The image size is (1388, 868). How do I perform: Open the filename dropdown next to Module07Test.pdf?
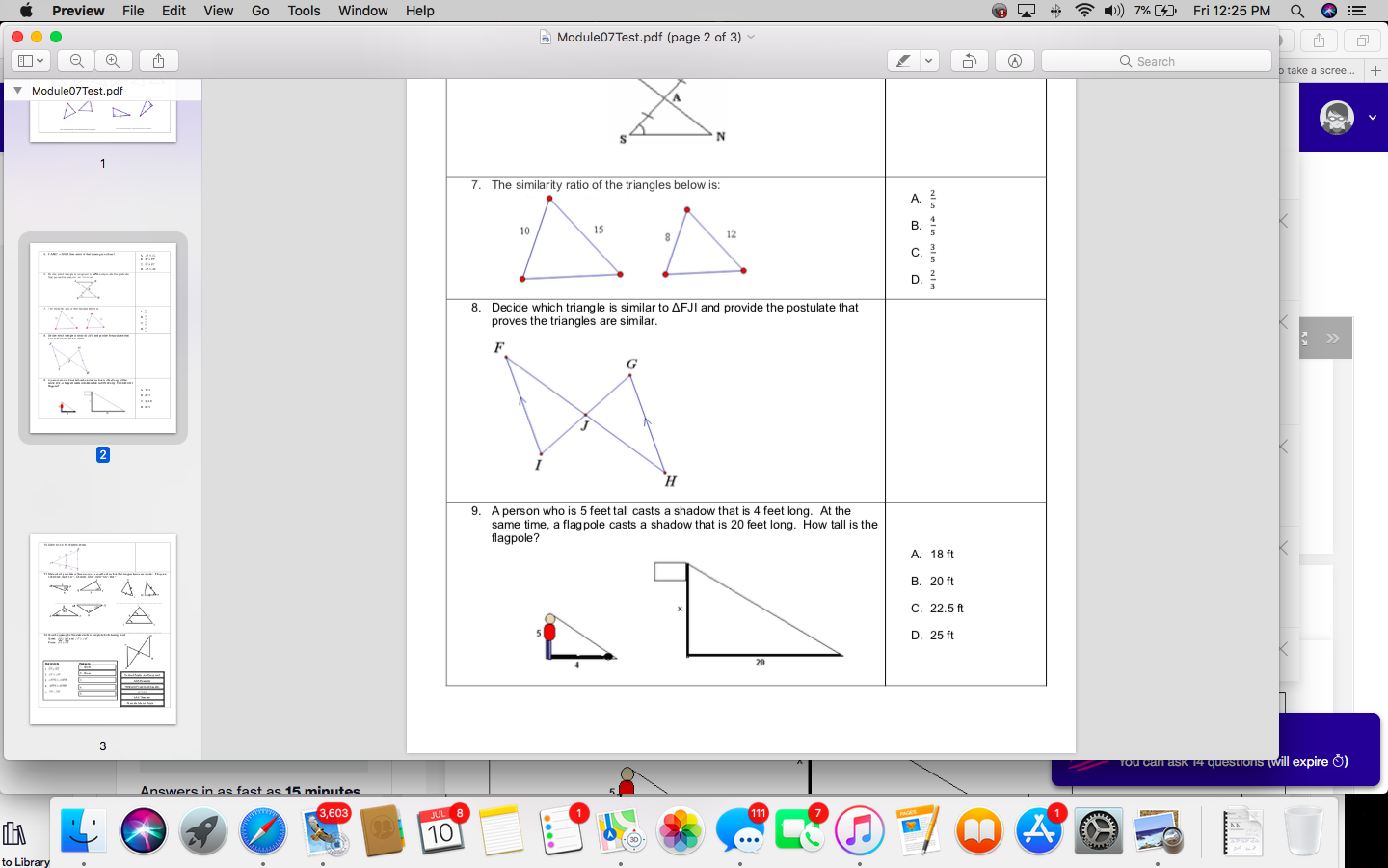pyautogui.click(x=751, y=36)
